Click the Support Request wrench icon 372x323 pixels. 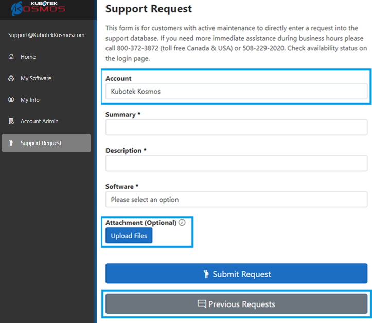[11, 143]
